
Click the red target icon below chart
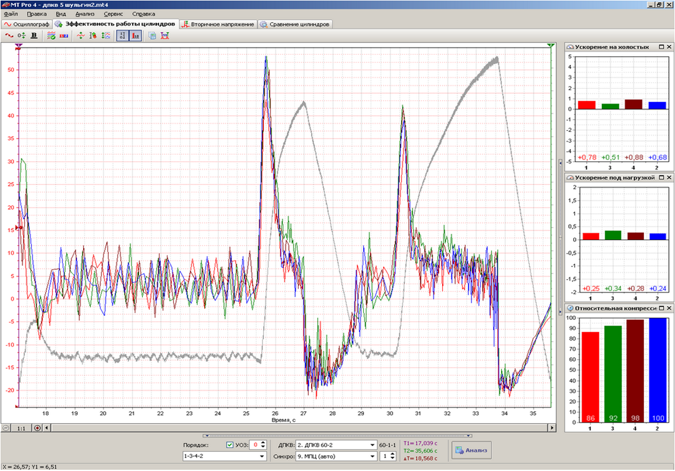pos(37,428)
